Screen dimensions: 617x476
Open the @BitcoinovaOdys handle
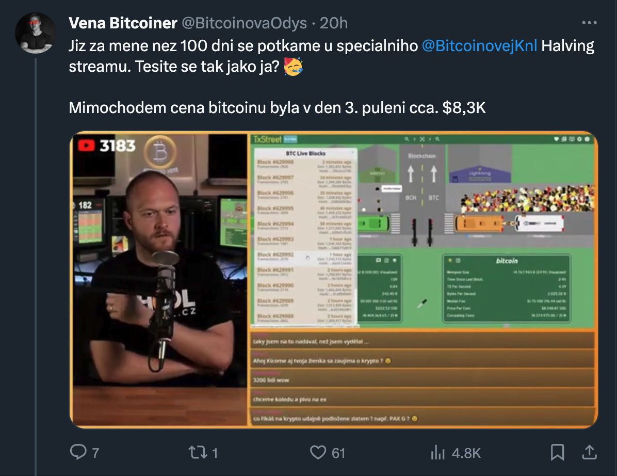(244, 23)
